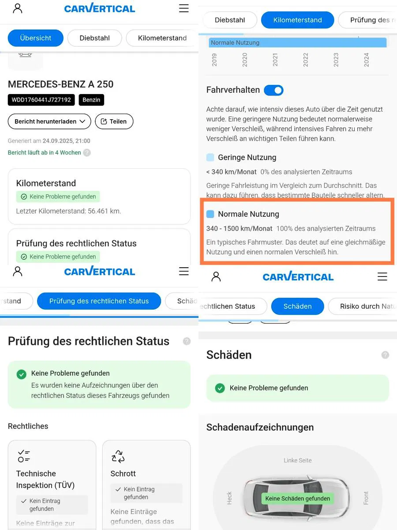Click the Geringe Nutzung legend checkbox

(210, 157)
